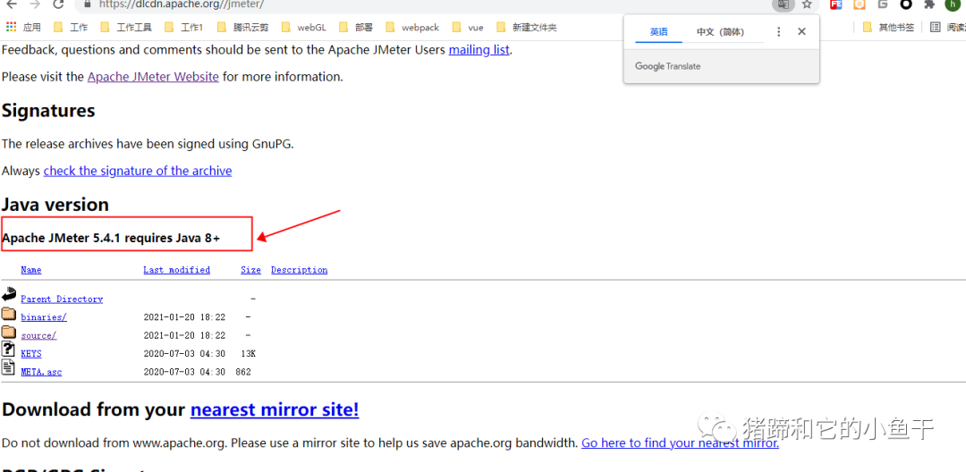Follow Go here to find your nearest mirror

[x=680, y=442]
